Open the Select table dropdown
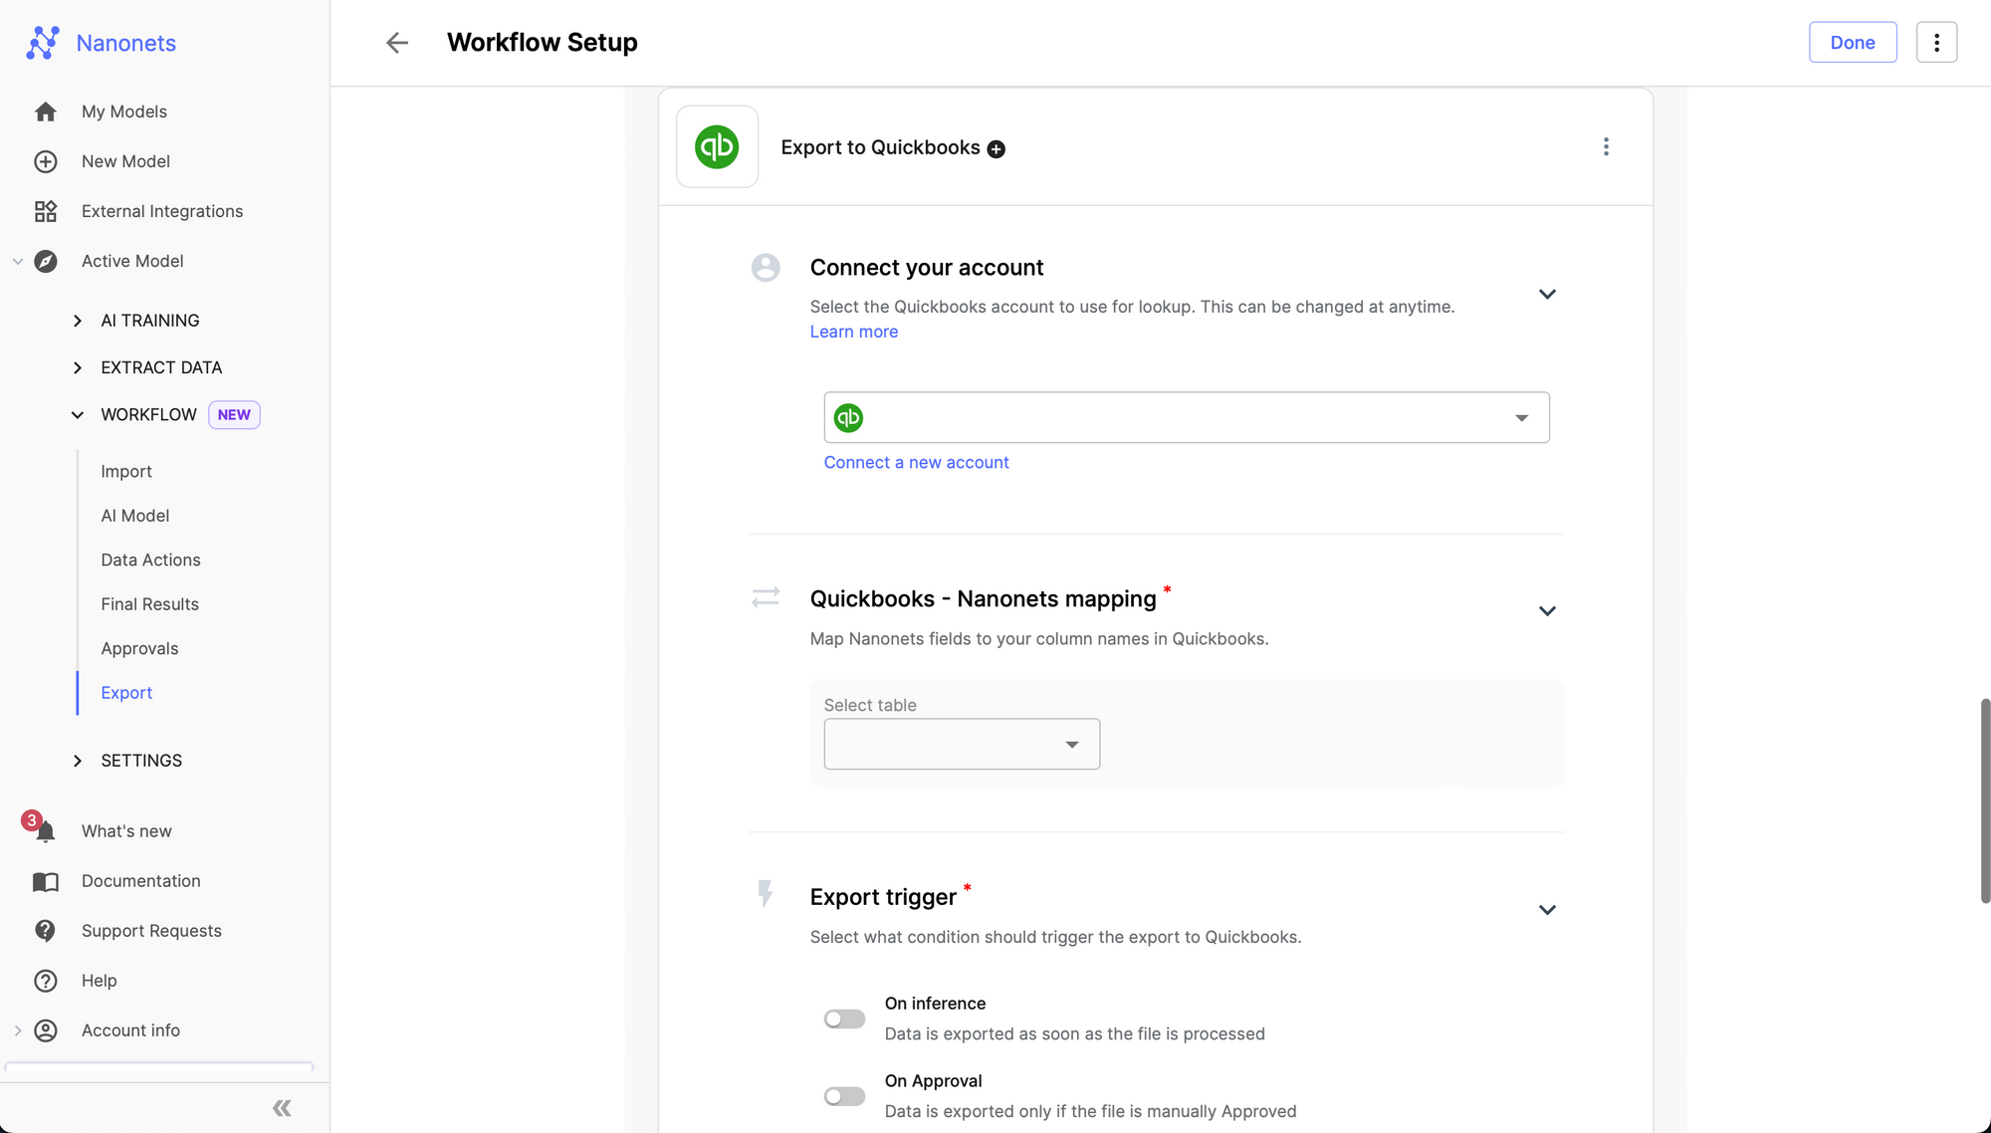Screen dimensions: 1991x1133 pyautogui.click(x=962, y=744)
